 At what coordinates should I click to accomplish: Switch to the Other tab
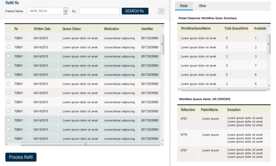(x=203, y=6)
